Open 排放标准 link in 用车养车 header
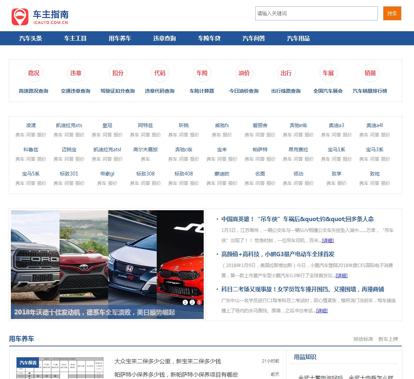The height and width of the screenshot is (379, 414). click(x=363, y=339)
